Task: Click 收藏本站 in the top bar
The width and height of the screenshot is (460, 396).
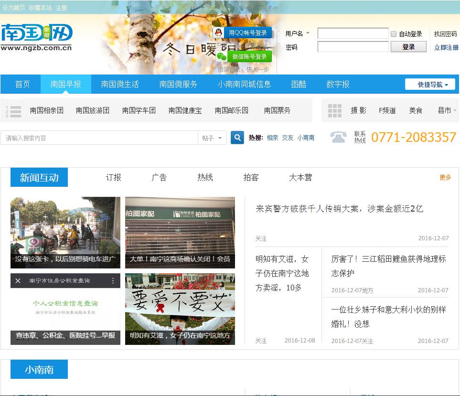Action: coord(40,8)
